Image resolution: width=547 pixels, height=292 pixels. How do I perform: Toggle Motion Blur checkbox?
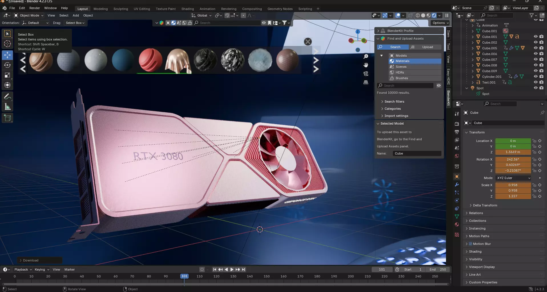click(471, 244)
